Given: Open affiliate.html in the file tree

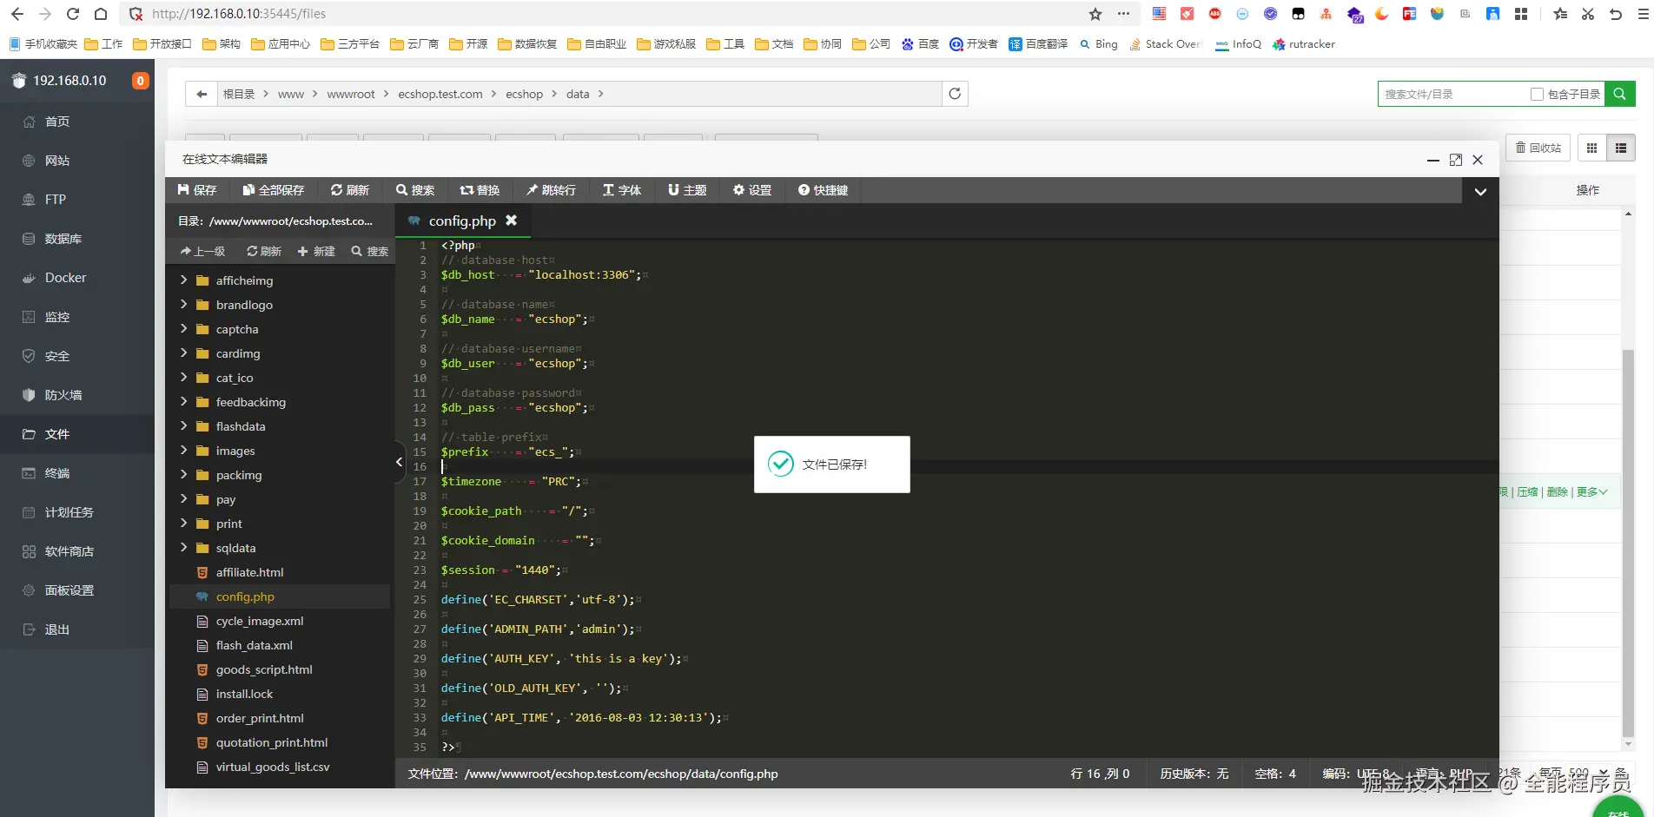Looking at the screenshot, I should click(249, 572).
